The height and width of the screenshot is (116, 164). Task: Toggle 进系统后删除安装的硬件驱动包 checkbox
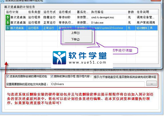pyautogui.click(x=8, y=76)
